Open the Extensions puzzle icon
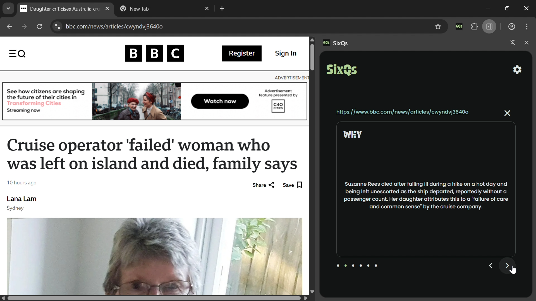 click(474, 27)
